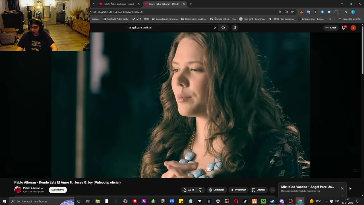Open the Chrome three-dot menu
Image resolution: width=364 pixels, height=205 pixels.
(360, 12)
